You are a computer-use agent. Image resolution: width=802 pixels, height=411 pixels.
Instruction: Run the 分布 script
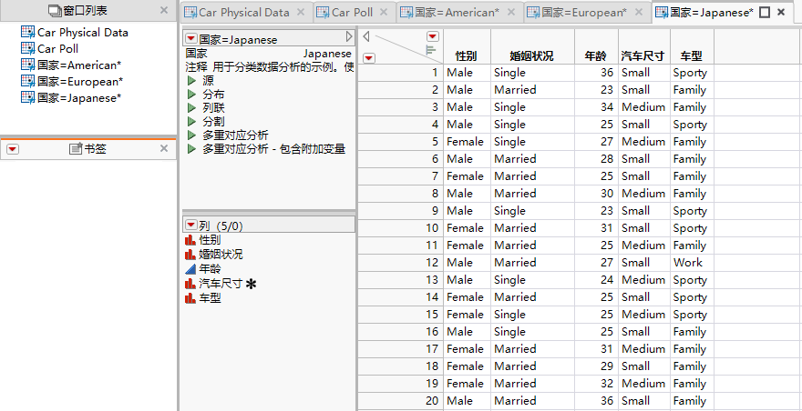pyautogui.click(x=191, y=95)
